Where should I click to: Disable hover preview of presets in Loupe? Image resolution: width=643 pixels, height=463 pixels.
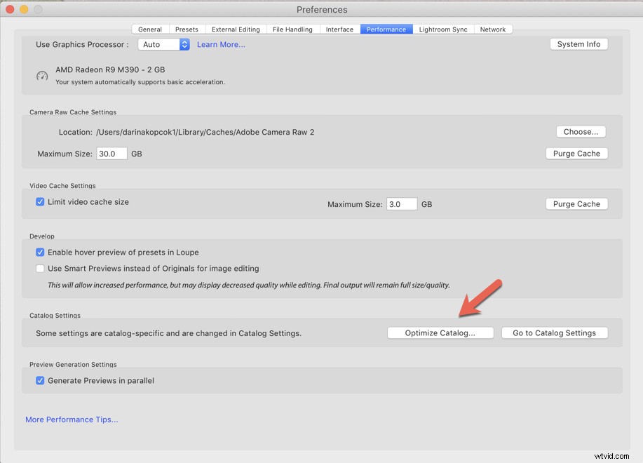point(40,252)
